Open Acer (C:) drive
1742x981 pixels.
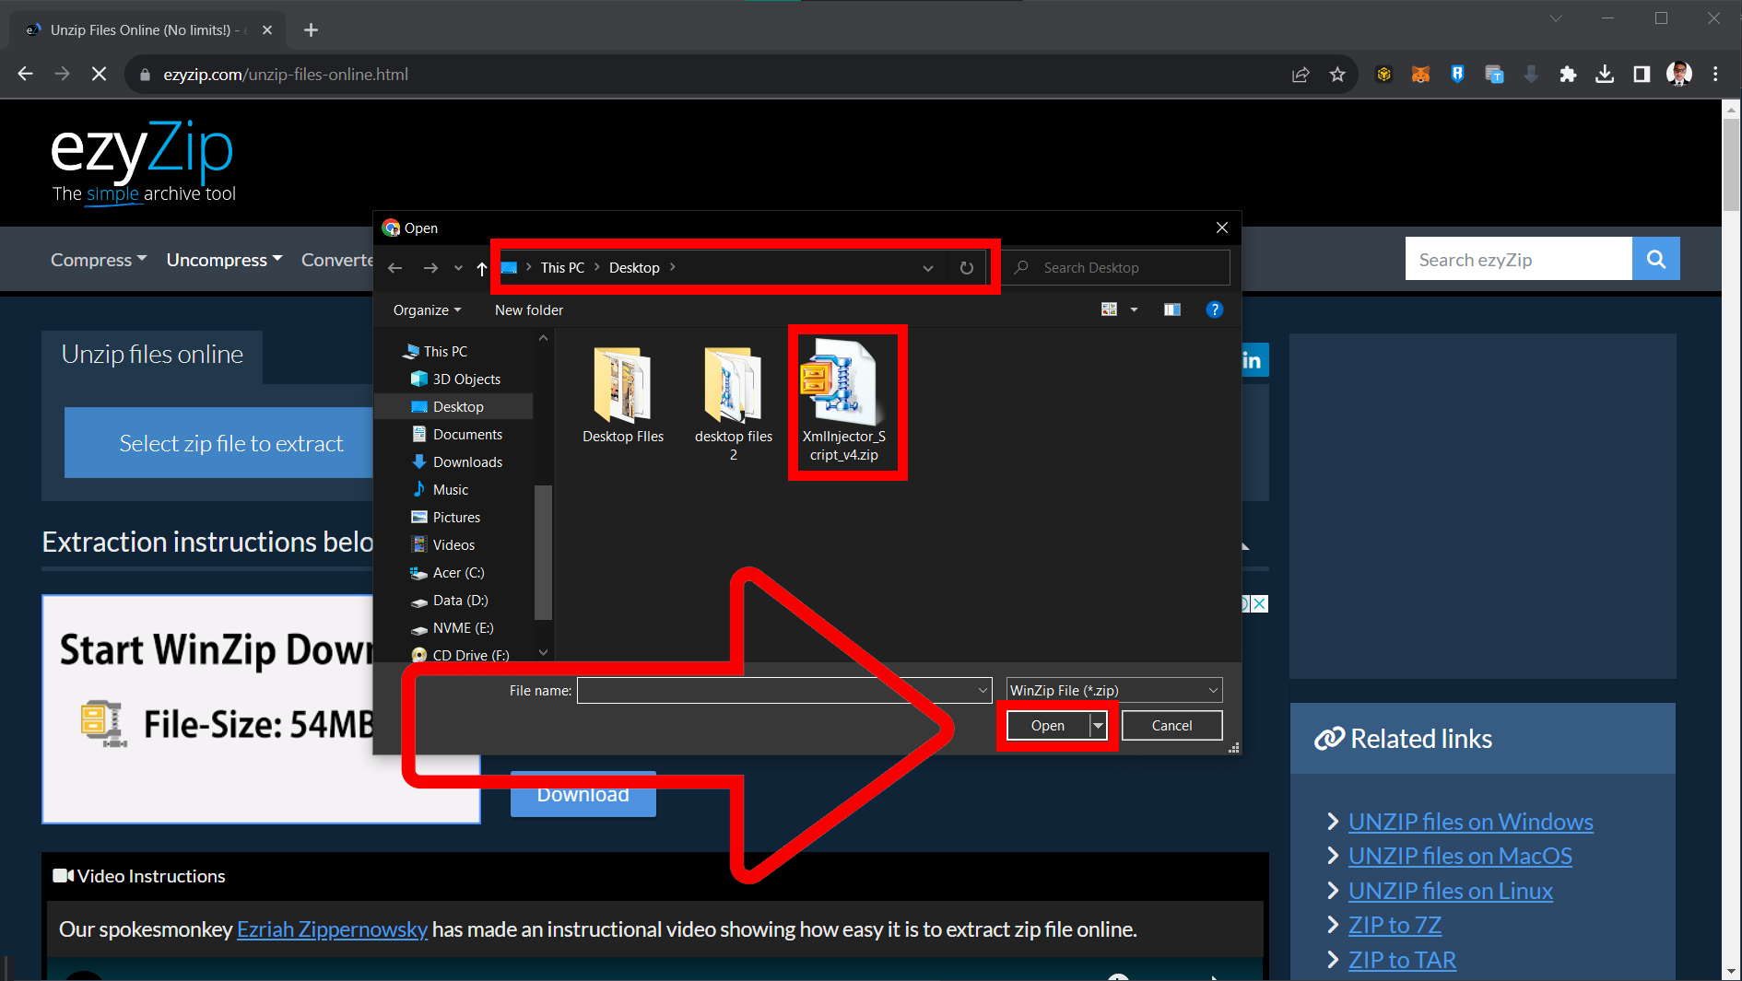(x=448, y=572)
